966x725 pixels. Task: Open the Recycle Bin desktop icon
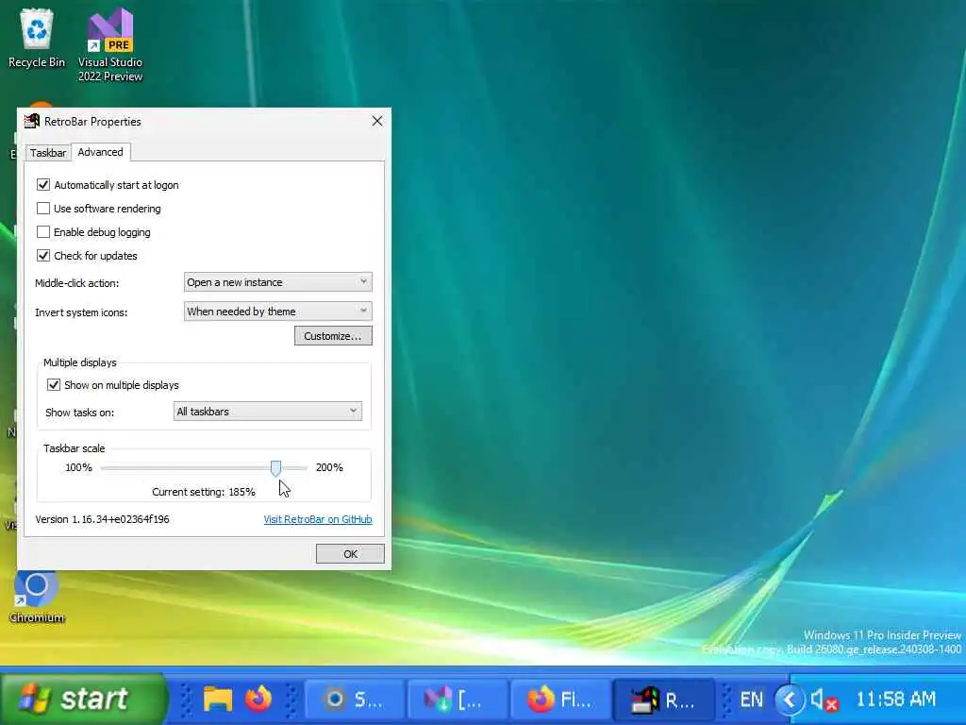[x=37, y=38]
